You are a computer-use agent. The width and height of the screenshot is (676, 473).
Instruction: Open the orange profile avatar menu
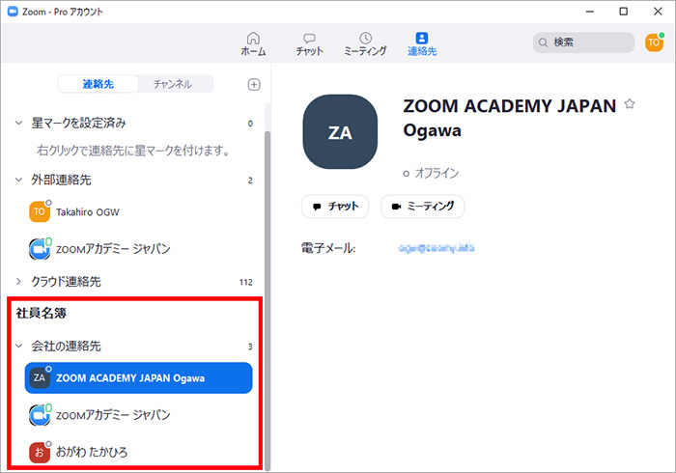click(654, 42)
